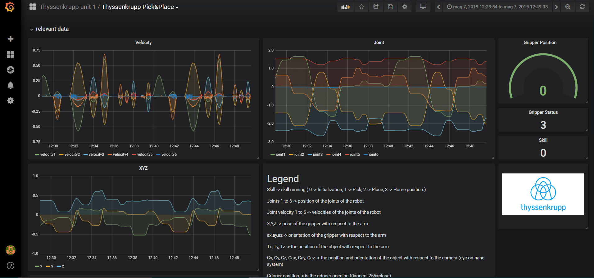Open Alerting bell icon in sidebar
The width and height of the screenshot is (594, 278).
(x=11, y=85)
